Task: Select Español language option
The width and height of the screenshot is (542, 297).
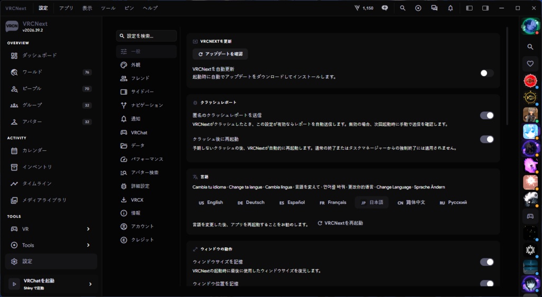Action: click(292, 203)
